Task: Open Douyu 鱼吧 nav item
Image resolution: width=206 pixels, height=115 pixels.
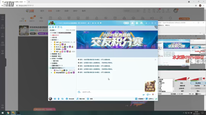Action: 84,11
